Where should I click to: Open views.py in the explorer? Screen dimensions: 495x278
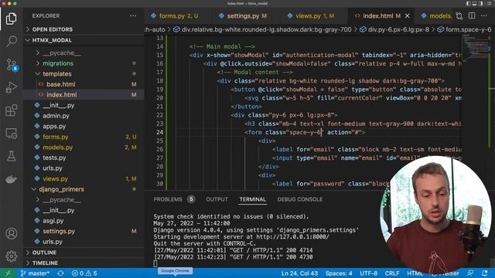point(84,178)
